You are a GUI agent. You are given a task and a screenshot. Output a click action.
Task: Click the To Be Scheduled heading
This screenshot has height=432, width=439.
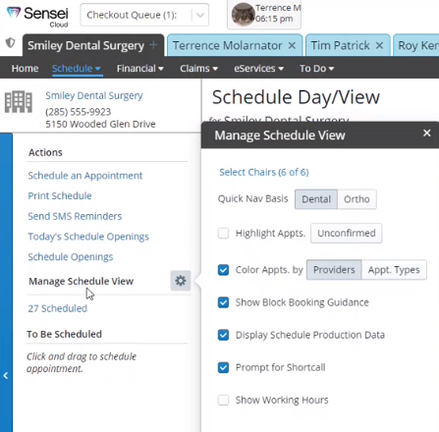[x=64, y=334]
